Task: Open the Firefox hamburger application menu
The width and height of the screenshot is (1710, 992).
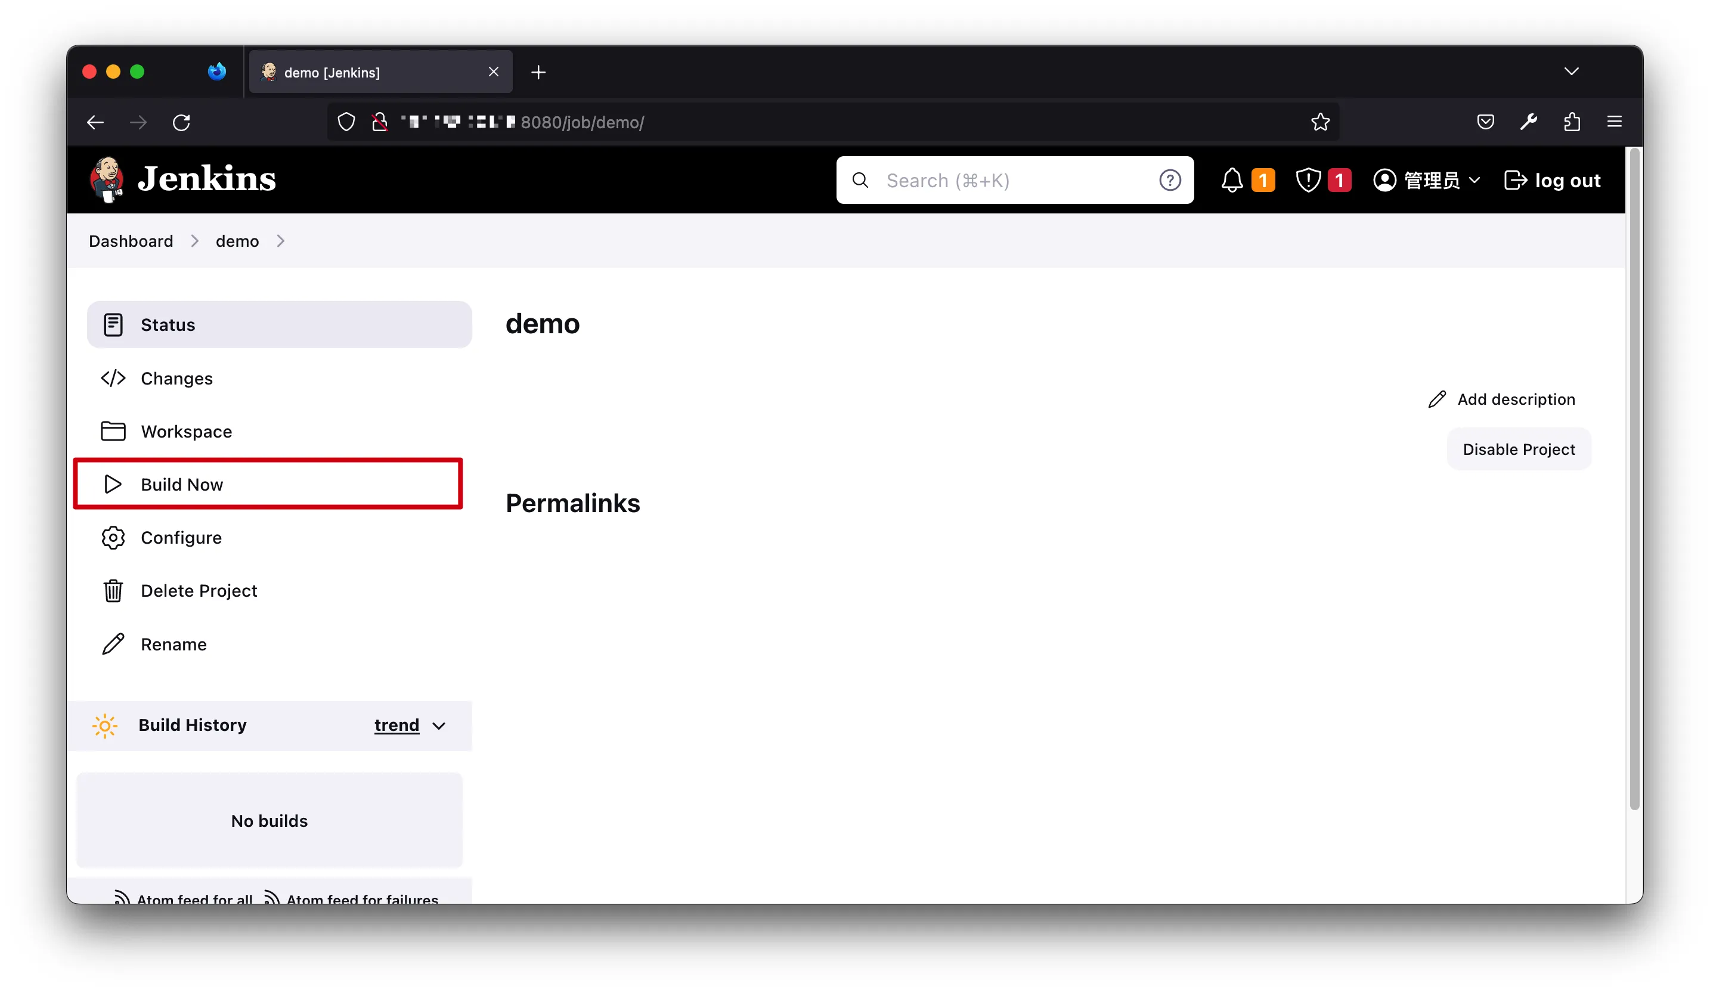Action: (x=1615, y=122)
